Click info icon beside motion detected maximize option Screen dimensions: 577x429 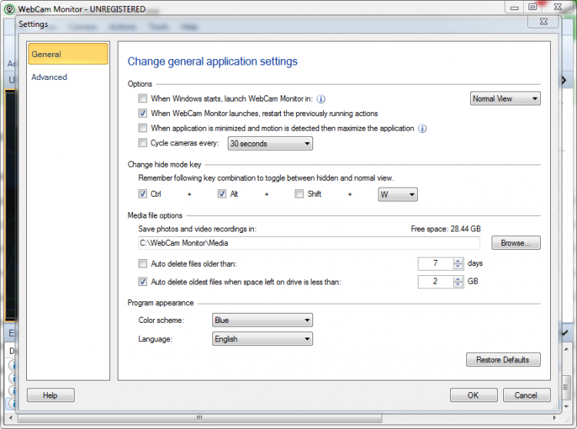(422, 128)
